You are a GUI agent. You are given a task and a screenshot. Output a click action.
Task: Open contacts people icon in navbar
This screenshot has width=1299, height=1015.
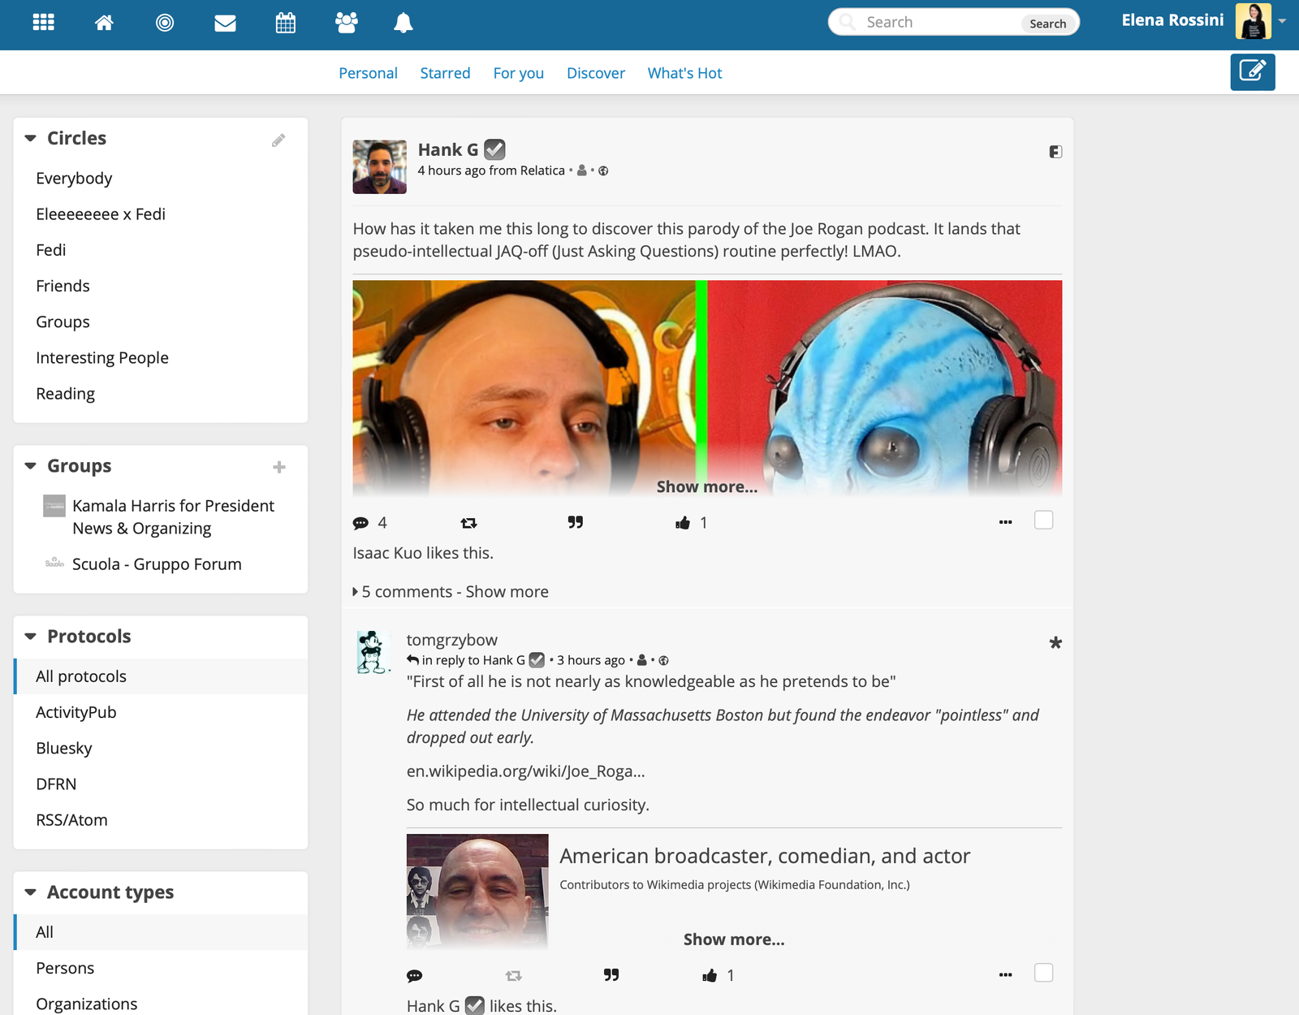[x=347, y=23]
